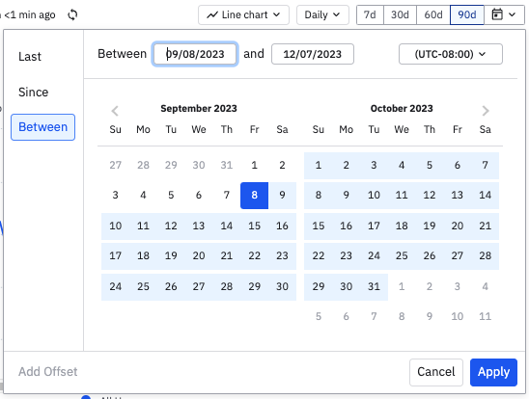Click the October 2023 month title
The width and height of the screenshot is (529, 399).
pos(402,108)
